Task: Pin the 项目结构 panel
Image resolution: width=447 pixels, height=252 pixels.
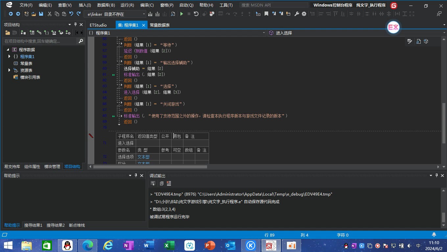Action: pos(75,25)
